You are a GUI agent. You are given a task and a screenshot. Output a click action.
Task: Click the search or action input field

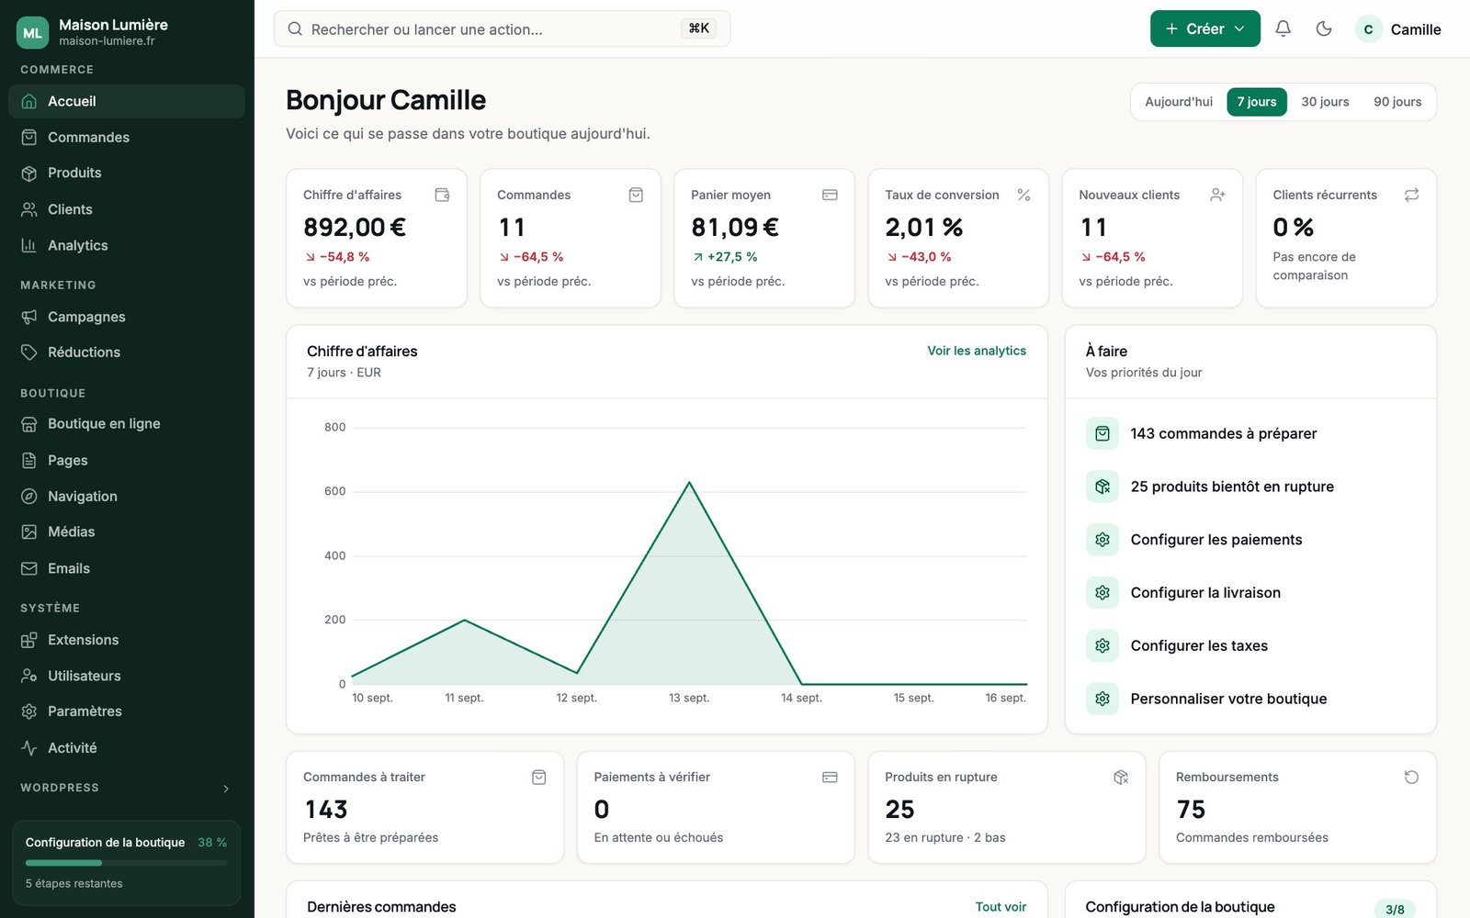(x=502, y=28)
